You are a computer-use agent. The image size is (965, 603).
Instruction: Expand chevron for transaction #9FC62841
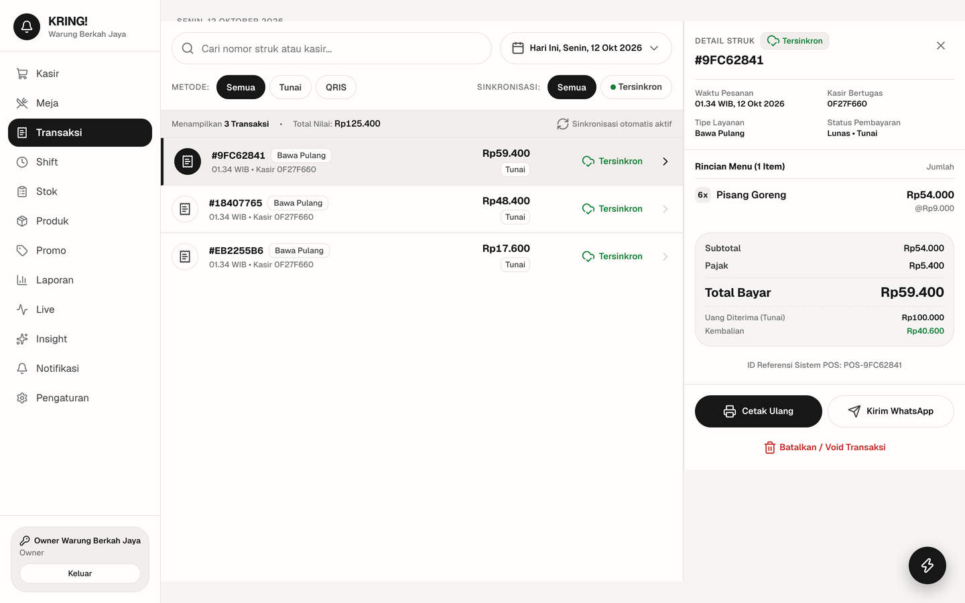point(665,161)
